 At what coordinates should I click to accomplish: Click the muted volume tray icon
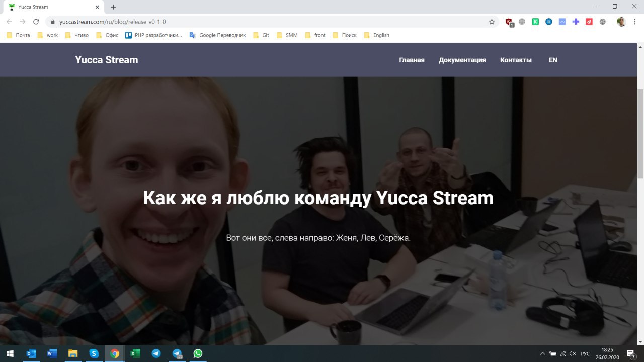[x=572, y=353]
